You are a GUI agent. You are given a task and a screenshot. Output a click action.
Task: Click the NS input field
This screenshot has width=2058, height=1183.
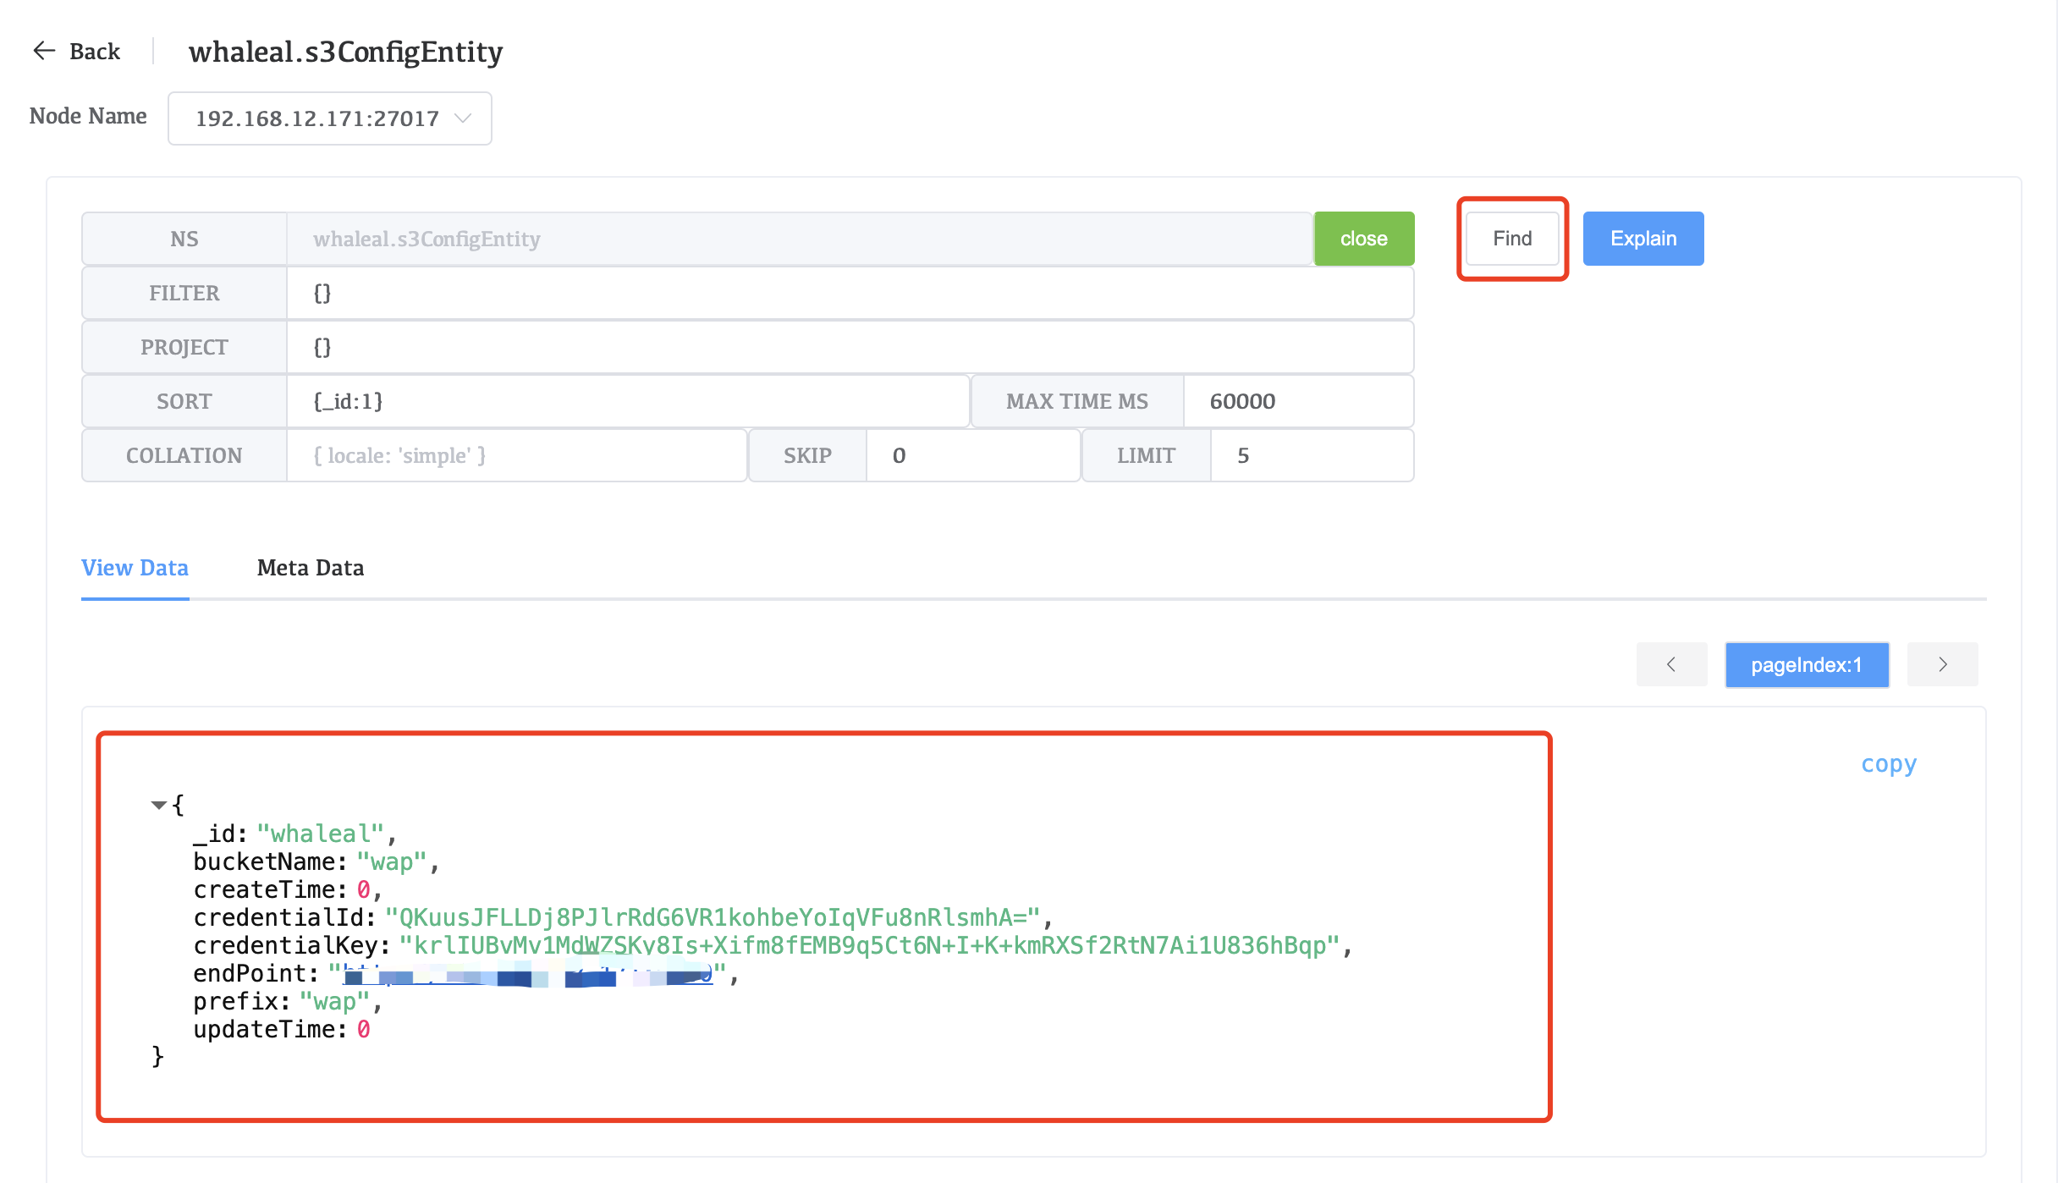click(x=800, y=239)
